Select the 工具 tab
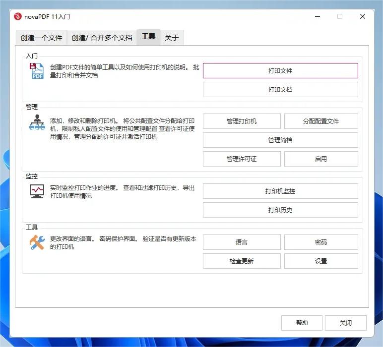 click(x=148, y=37)
